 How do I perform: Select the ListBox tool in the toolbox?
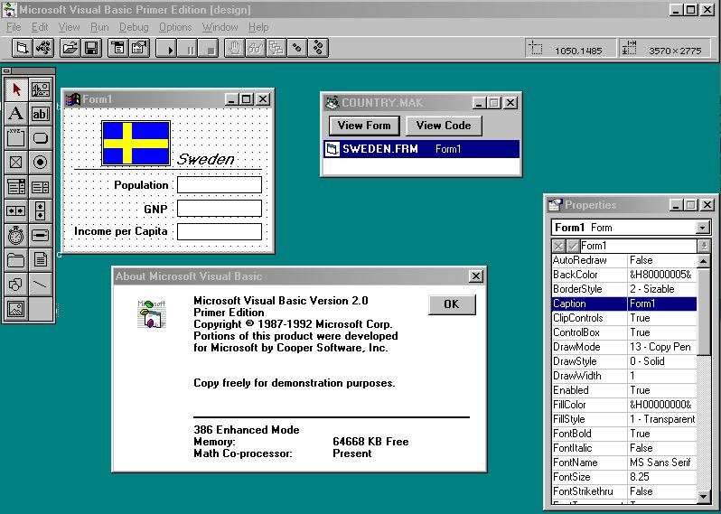click(41, 187)
